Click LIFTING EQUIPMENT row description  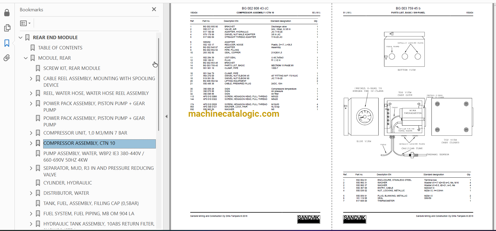point(235,81)
